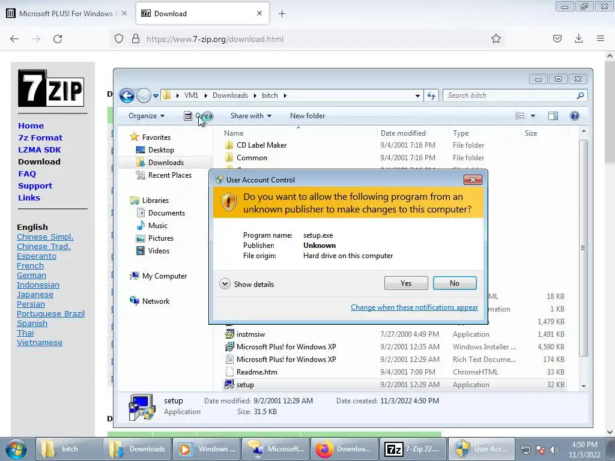The height and width of the screenshot is (461, 615).
Task: Click New folder in Explorer toolbar
Action: tap(307, 116)
